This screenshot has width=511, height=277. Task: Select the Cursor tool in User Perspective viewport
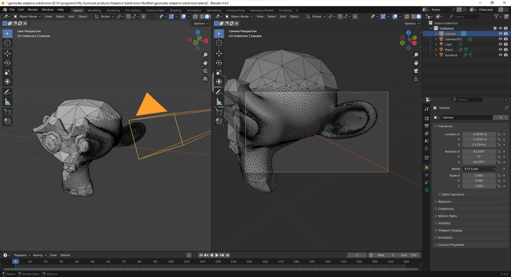click(7, 43)
